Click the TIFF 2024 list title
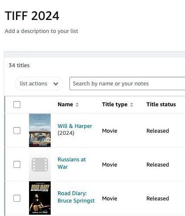This screenshot has height=216, width=185. 32,16
